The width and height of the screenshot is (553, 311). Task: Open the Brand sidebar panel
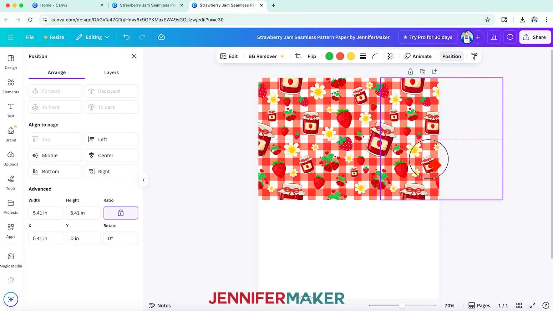(11, 134)
